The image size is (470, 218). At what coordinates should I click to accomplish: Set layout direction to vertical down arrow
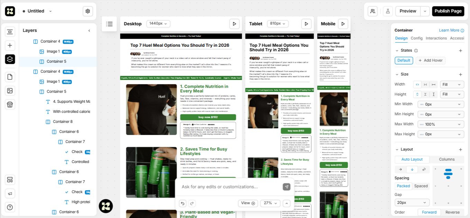coord(412,170)
